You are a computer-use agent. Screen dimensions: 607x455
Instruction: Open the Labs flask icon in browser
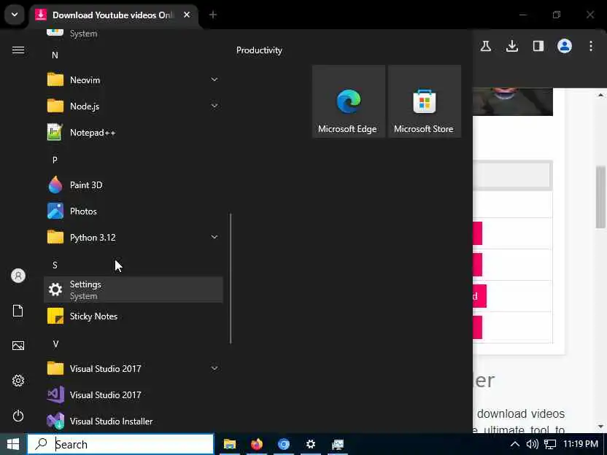point(486,46)
